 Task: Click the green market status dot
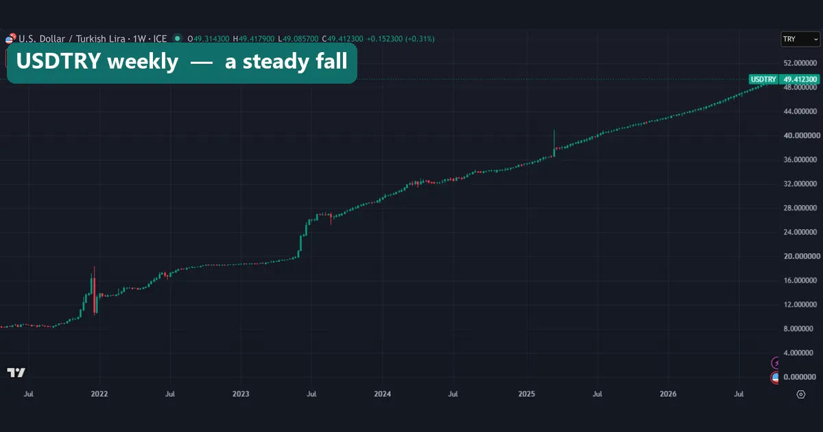pyautogui.click(x=177, y=38)
